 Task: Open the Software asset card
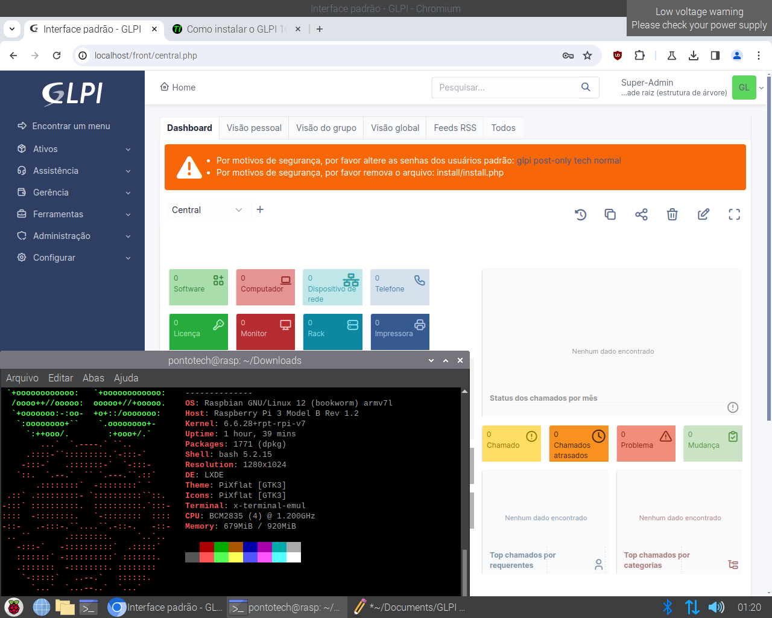[198, 287]
